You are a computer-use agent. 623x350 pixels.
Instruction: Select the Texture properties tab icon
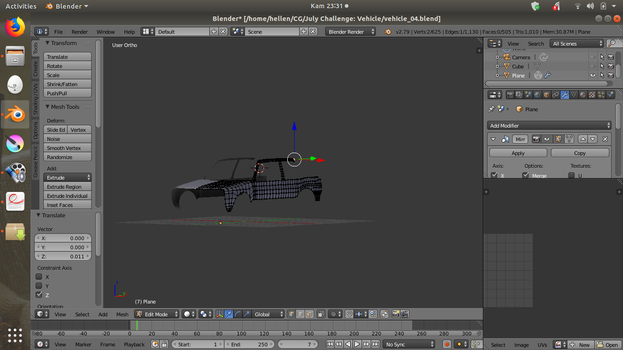point(592,95)
